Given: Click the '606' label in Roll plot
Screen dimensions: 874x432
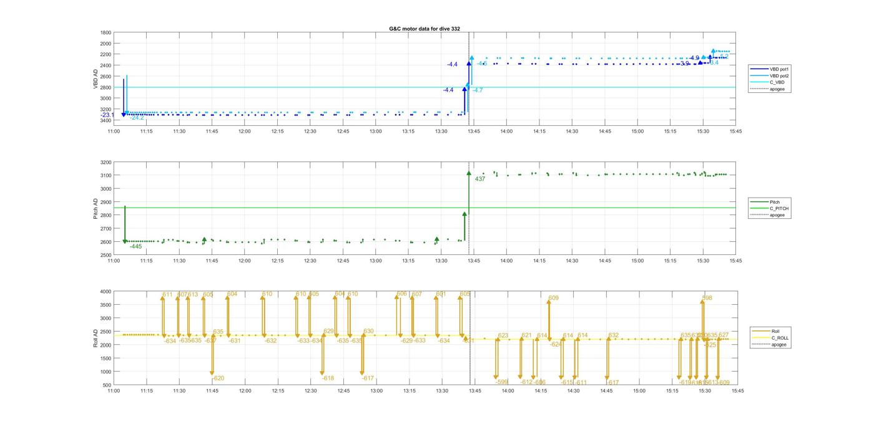Looking at the screenshot, I should point(402,294).
